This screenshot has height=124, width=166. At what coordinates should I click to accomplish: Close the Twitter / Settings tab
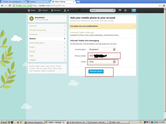74,2
